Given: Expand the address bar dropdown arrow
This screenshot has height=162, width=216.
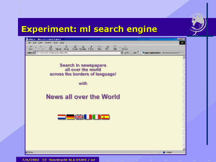Looking at the screenshot, I should click(x=121, y=53).
